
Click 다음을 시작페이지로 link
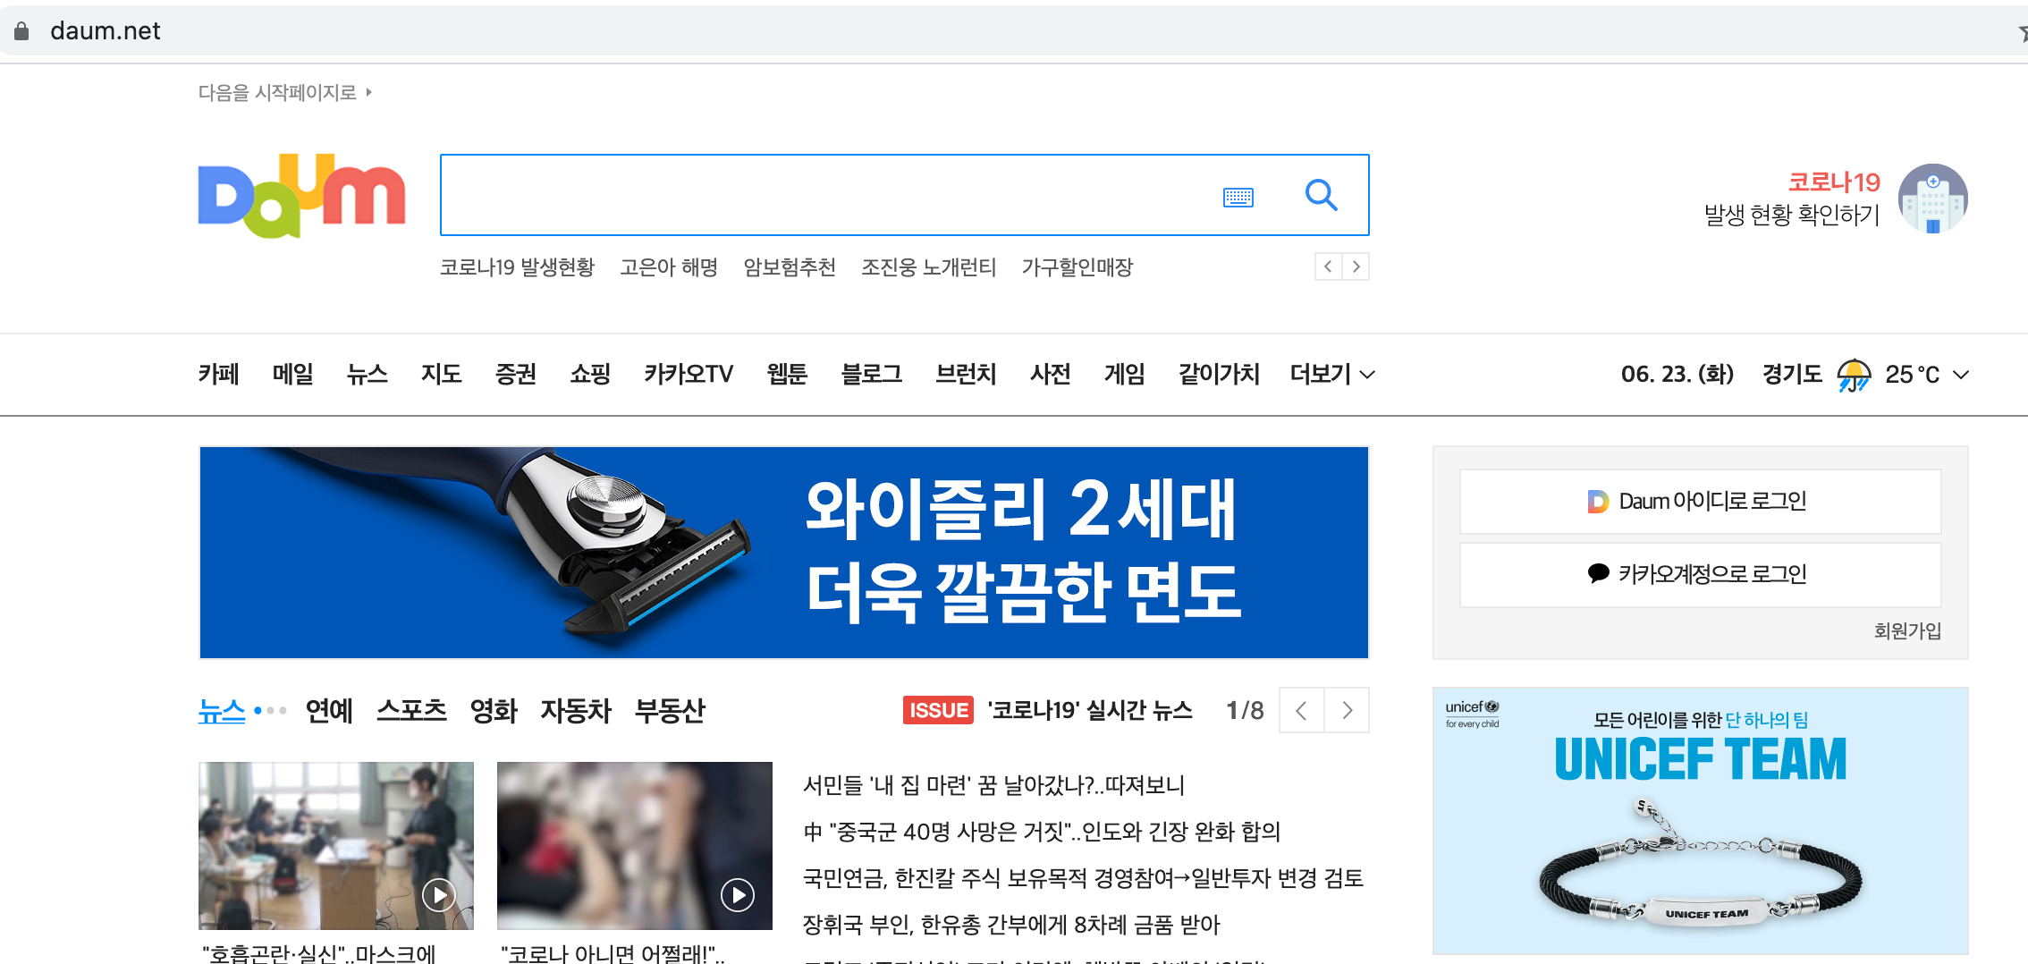point(284,92)
